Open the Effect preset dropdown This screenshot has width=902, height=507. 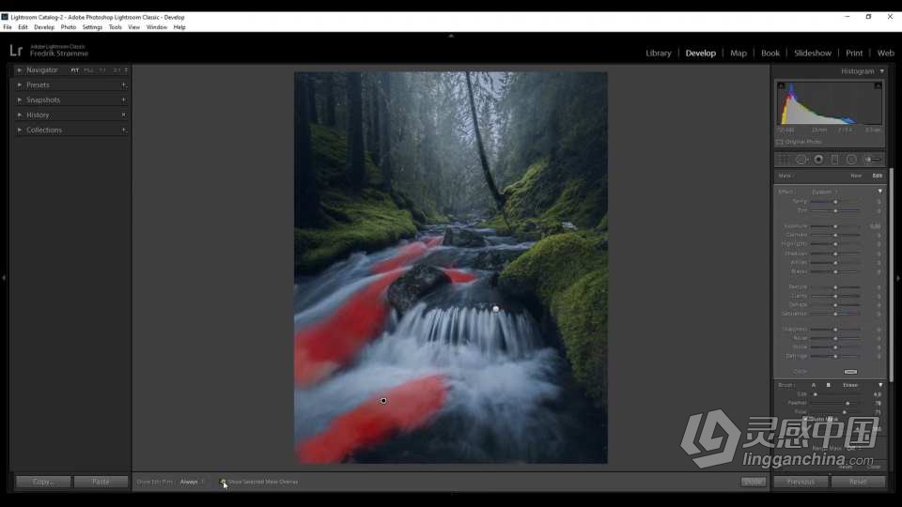[826, 192]
